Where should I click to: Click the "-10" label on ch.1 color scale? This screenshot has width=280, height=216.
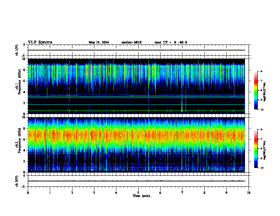(261, 110)
